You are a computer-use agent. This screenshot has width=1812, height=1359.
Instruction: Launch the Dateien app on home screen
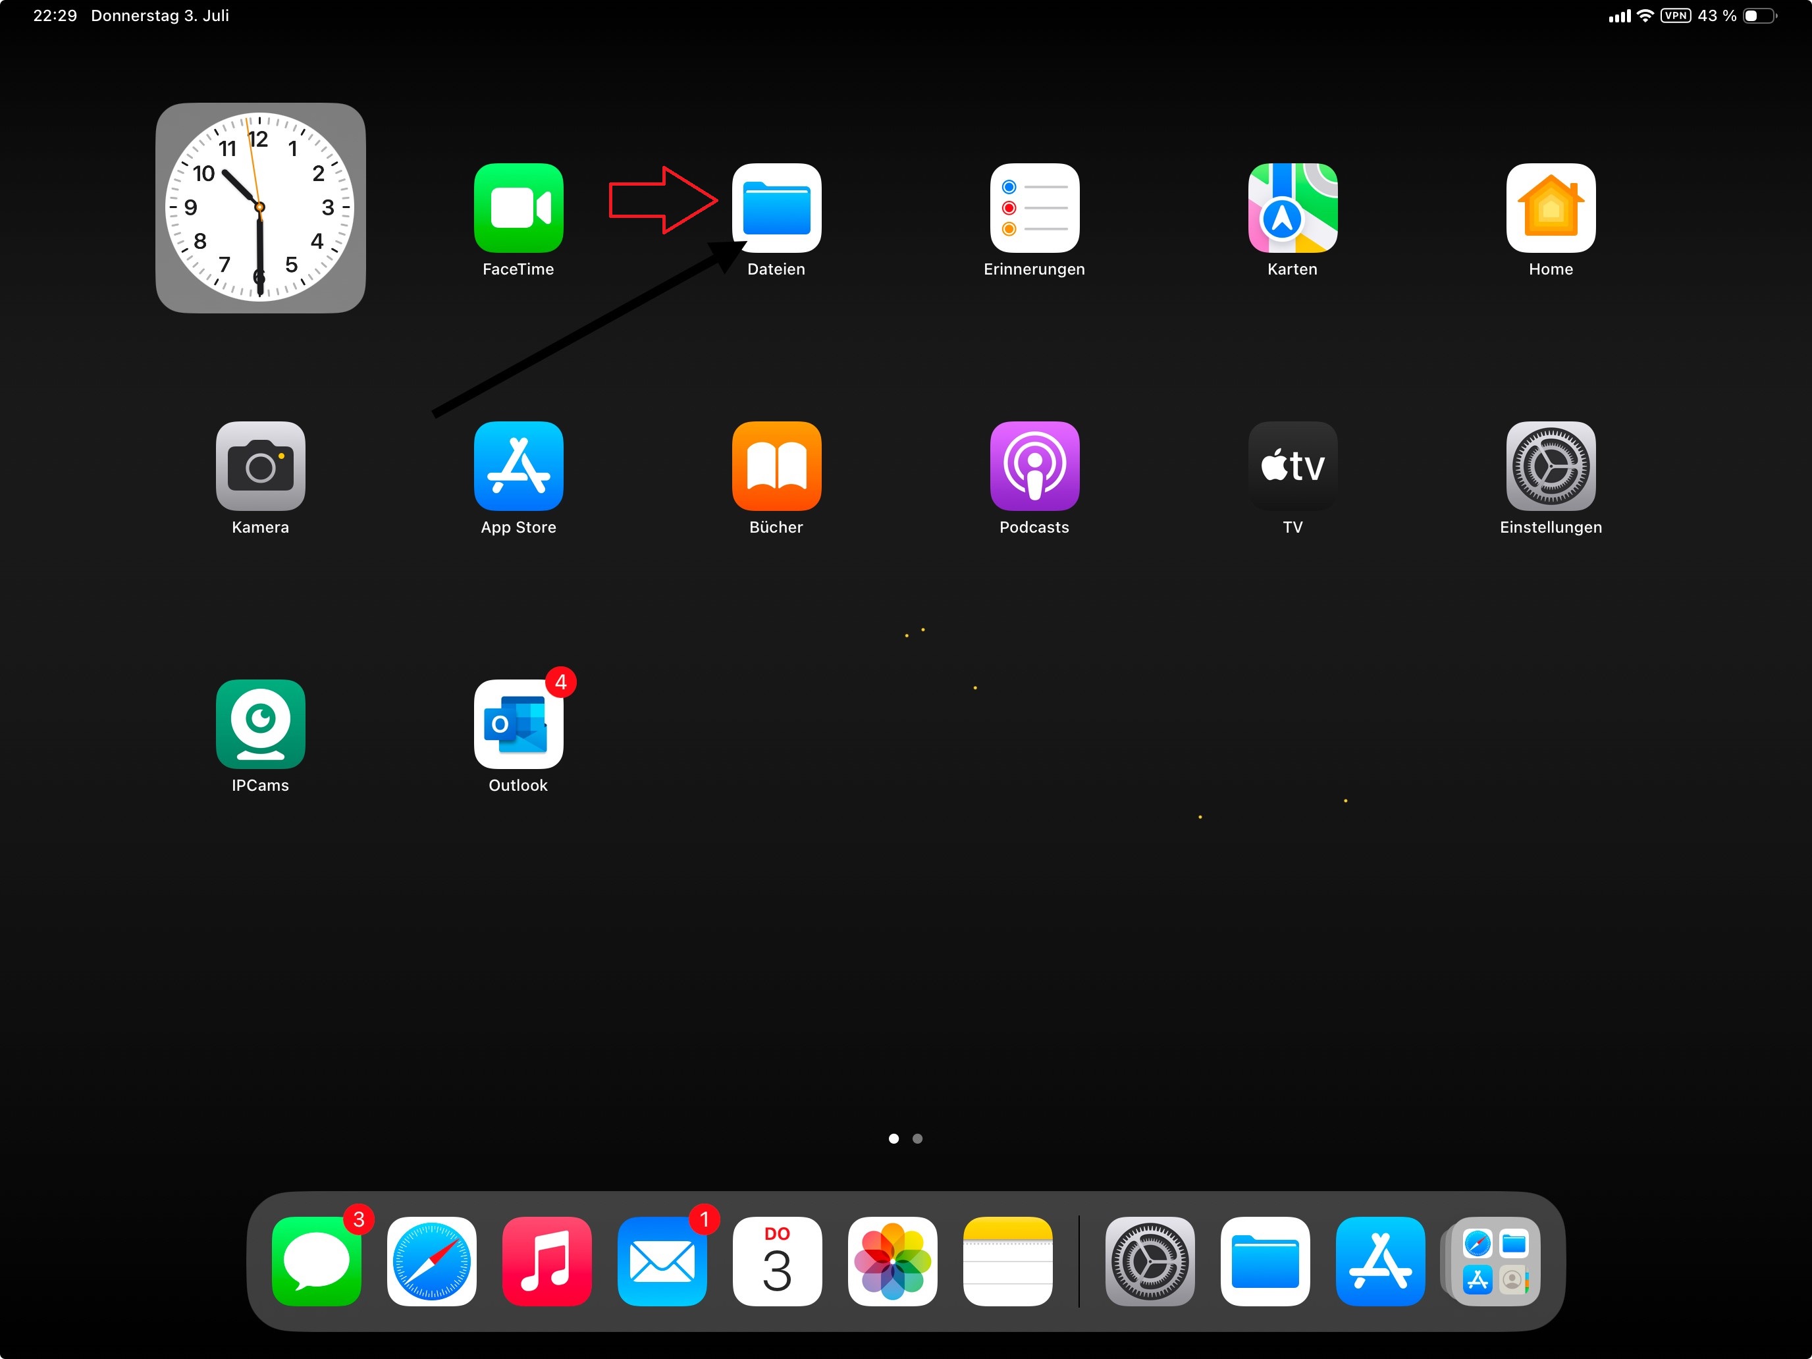[x=776, y=208]
